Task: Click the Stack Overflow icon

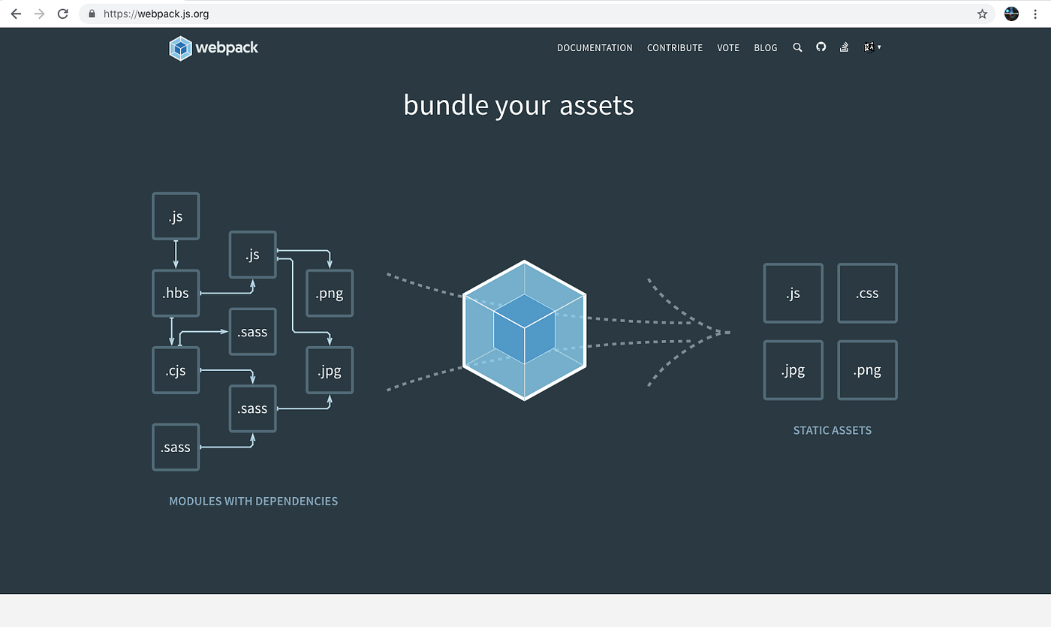Action: click(844, 47)
